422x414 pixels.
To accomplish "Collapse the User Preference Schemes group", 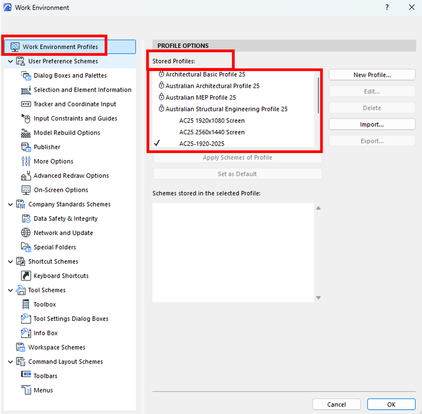I will click(x=11, y=61).
